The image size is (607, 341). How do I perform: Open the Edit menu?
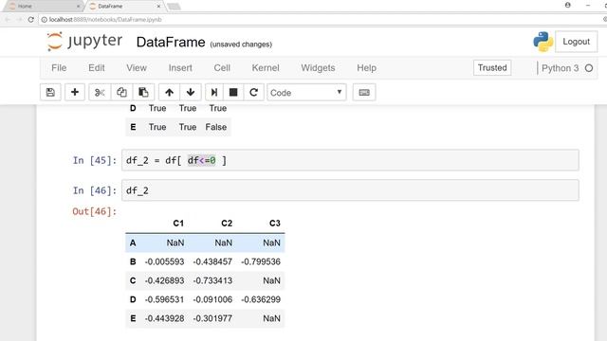tap(97, 68)
